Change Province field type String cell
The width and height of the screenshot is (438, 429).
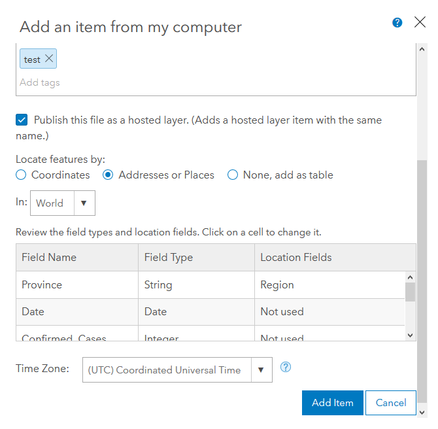(196, 285)
